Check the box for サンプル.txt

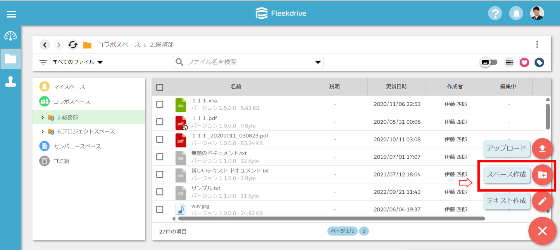[160, 192]
